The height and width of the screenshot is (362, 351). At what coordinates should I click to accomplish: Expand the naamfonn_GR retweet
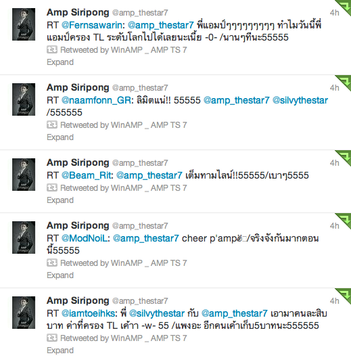click(x=60, y=137)
